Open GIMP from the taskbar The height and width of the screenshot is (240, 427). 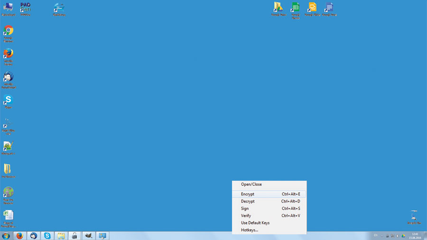(89, 236)
